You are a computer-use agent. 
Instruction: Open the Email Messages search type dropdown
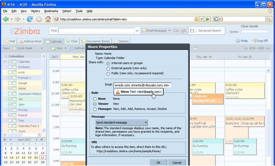[x=169, y=31]
